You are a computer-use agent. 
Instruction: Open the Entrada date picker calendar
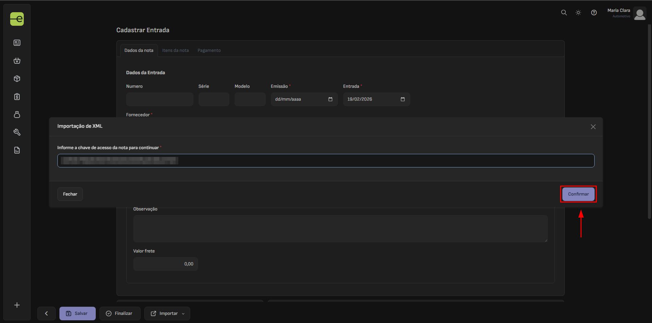(402, 99)
